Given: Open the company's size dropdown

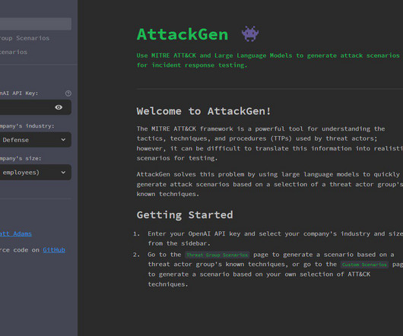Looking at the screenshot, I should (36, 173).
